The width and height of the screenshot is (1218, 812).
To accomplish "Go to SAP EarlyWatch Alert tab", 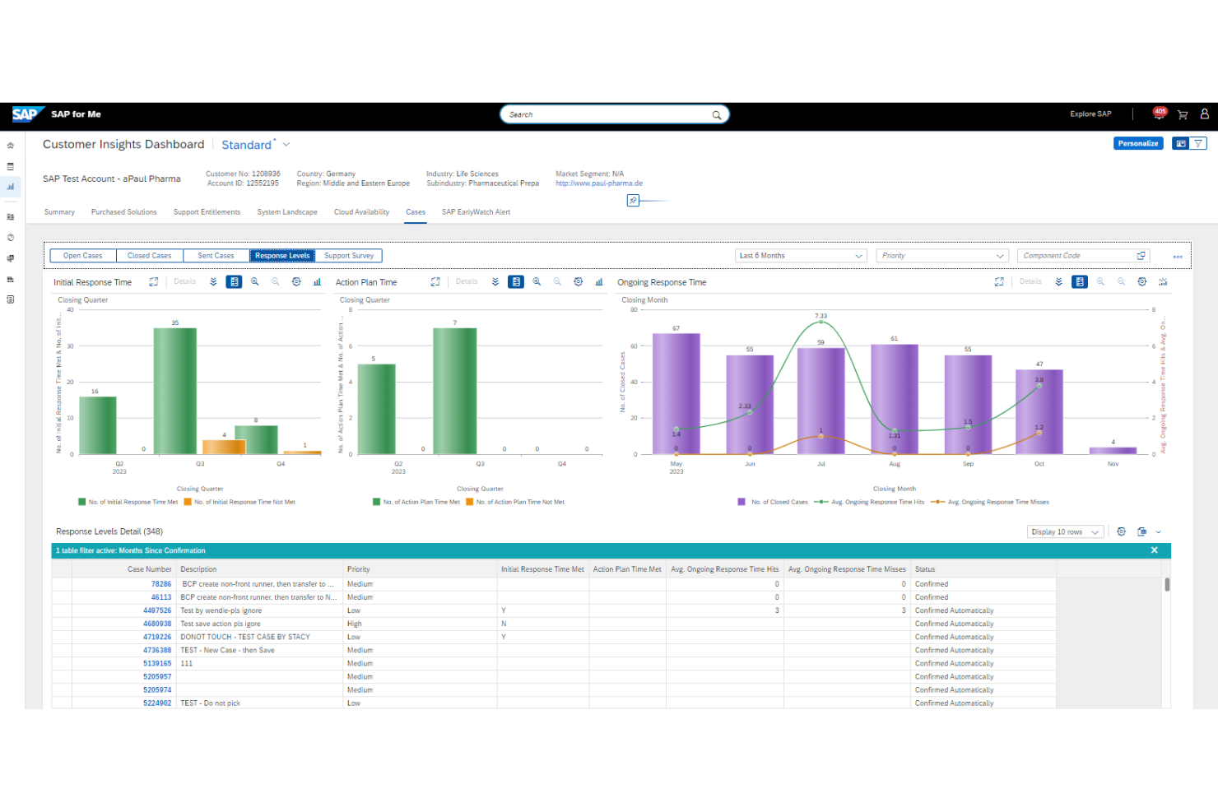I will point(476,212).
